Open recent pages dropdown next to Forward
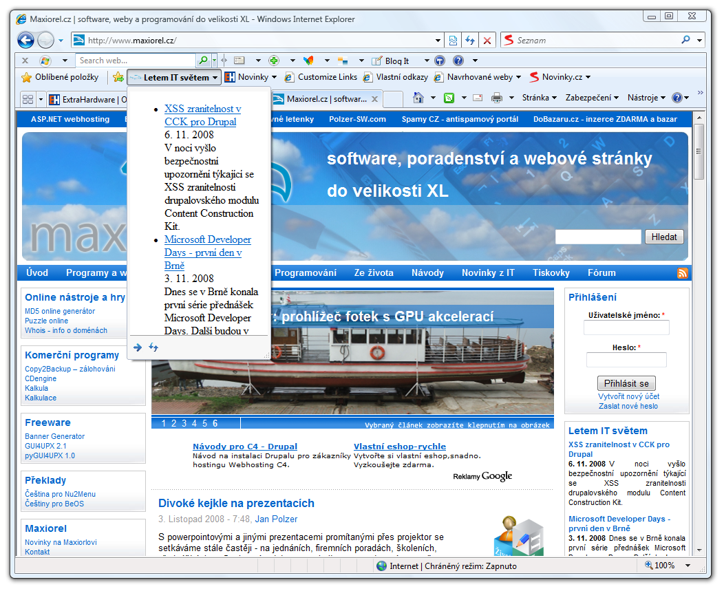Image resolution: width=724 pixels, height=591 pixels. pyautogui.click(x=61, y=41)
